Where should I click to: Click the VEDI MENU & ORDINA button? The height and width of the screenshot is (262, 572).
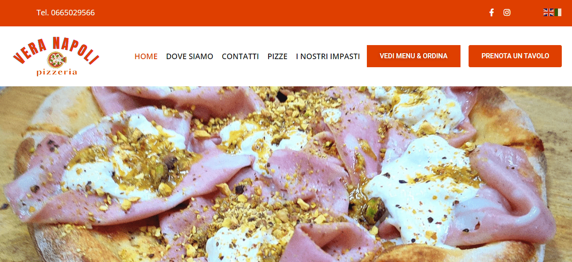pos(414,56)
